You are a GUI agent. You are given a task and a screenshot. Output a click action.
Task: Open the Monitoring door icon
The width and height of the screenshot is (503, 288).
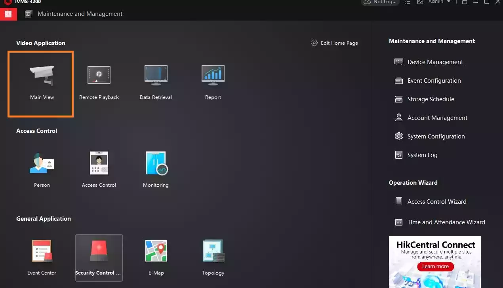click(156, 163)
